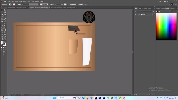Activate the Zoom tool magnifier

pyautogui.click(x=5, y=39)
